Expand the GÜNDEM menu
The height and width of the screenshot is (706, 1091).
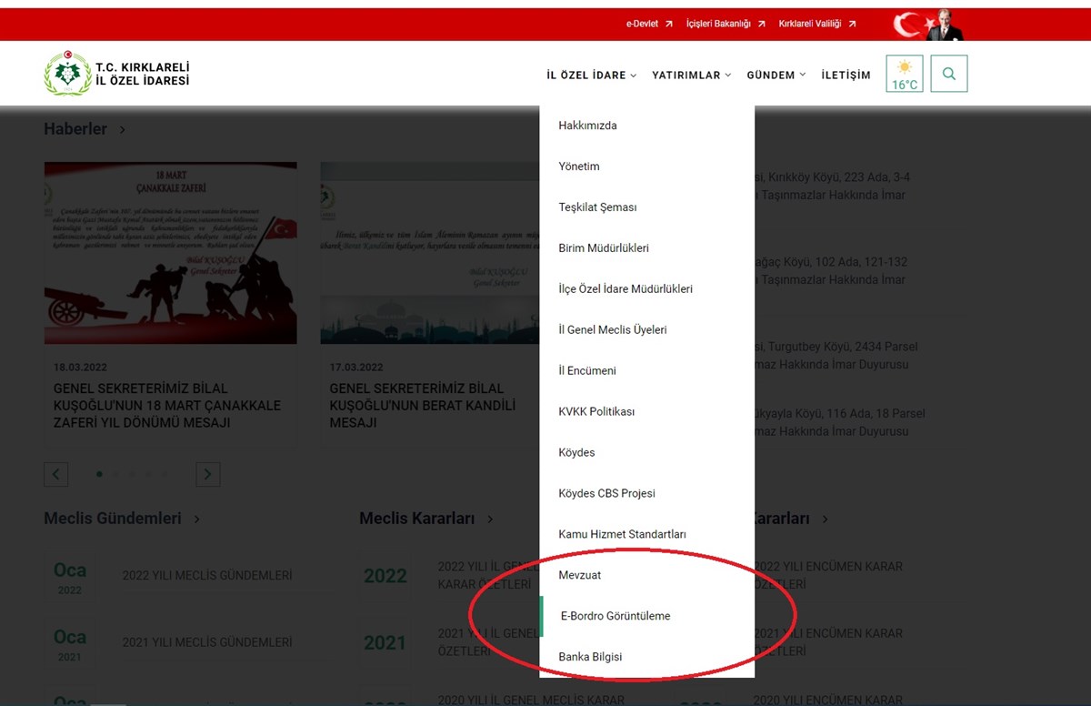pos(776,76)
